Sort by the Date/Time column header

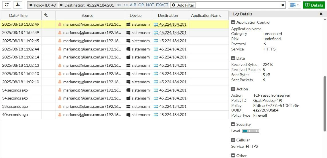(x=18, y=15)
